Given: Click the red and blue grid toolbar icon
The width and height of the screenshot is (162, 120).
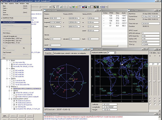Looking at the screenshot, I should [83, 7].
